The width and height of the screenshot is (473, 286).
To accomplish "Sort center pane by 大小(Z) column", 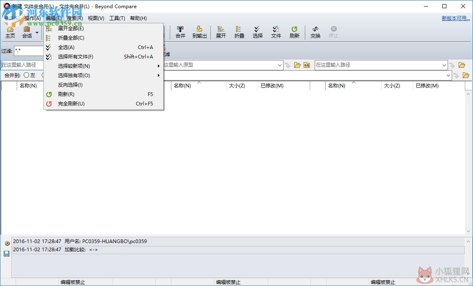I will coord(242,85).
